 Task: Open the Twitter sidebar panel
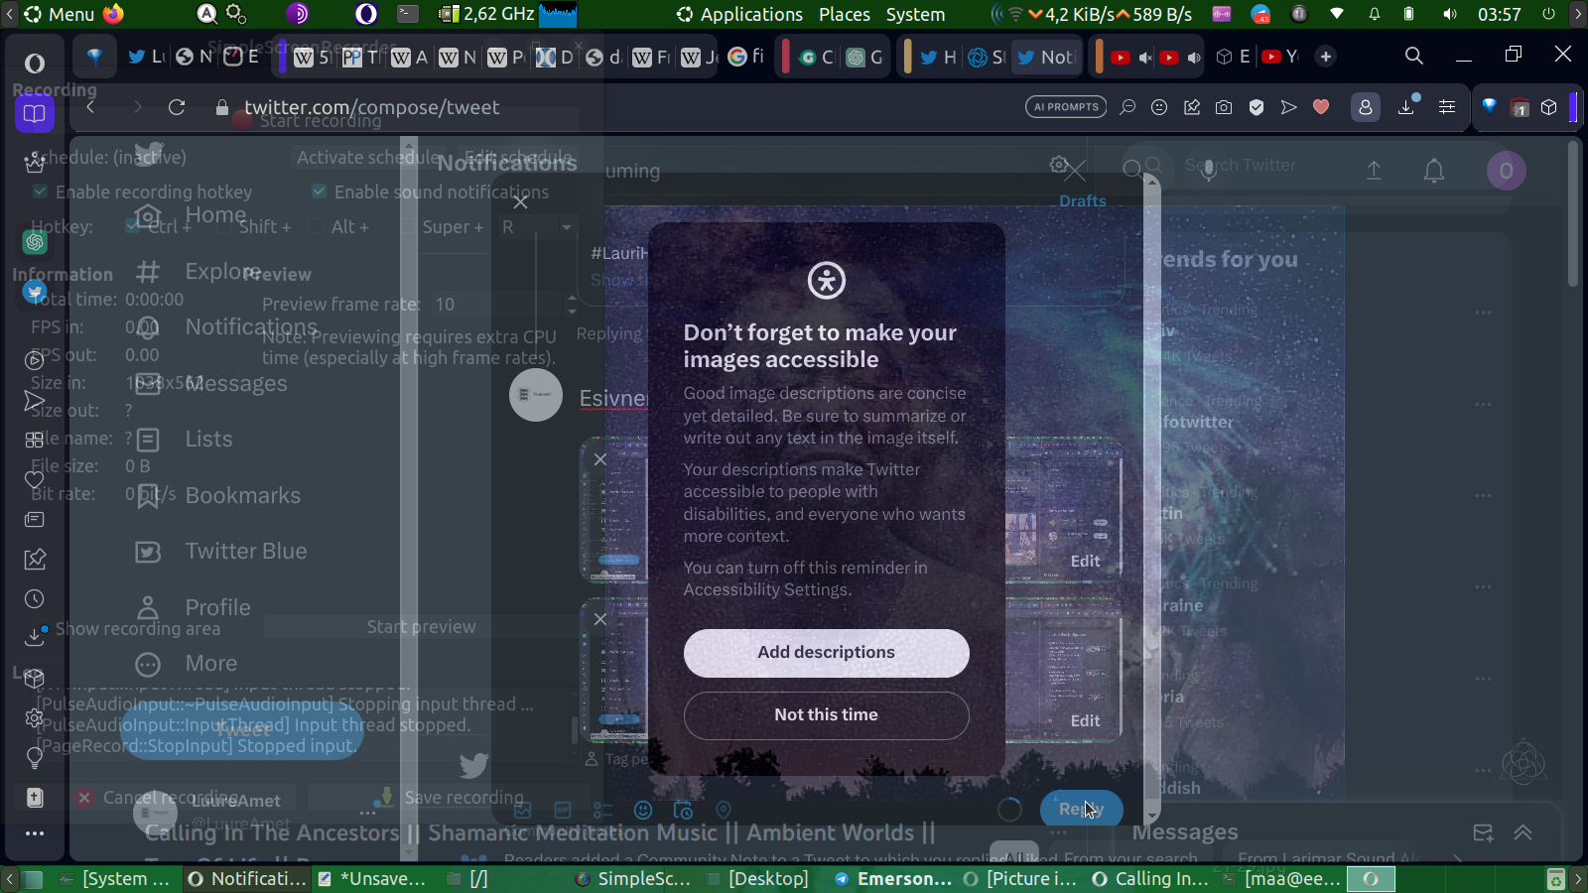pyautogui.click(x=35, y=292)
